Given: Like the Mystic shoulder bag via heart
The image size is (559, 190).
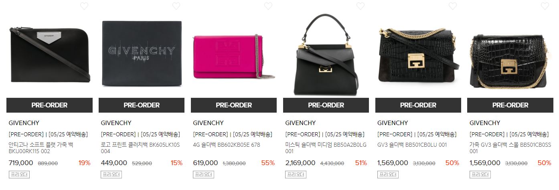Looking at the screenshot, I should pyautogui.click(x=361, y=6).
